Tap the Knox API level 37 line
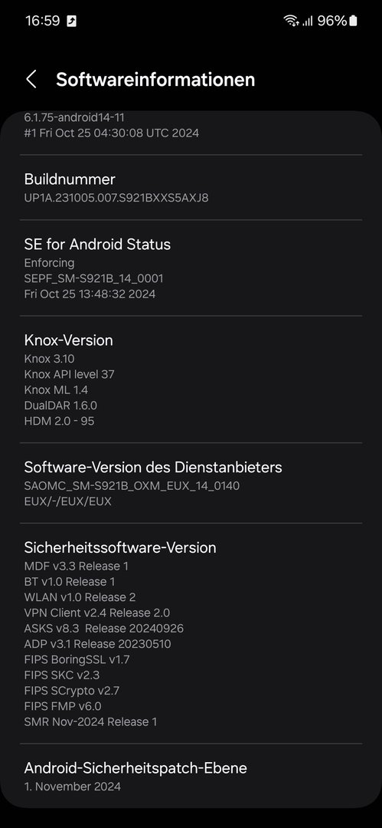 [69, 374]
